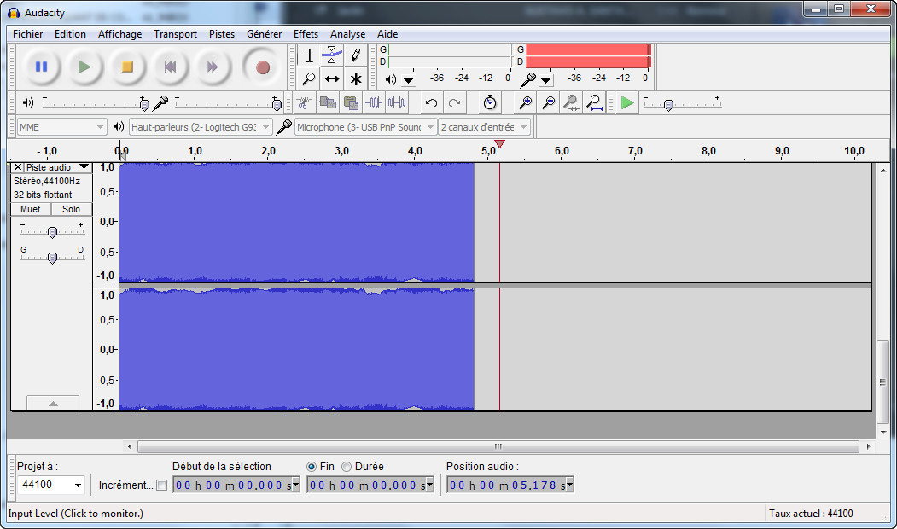Select the Durée radio button
Viewport: 897px width, 529px height.
click(347, 467)
